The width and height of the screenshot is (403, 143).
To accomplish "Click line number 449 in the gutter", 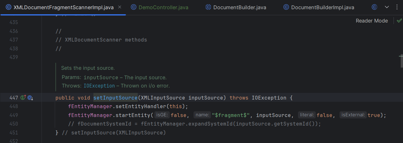I will [14, 115].
